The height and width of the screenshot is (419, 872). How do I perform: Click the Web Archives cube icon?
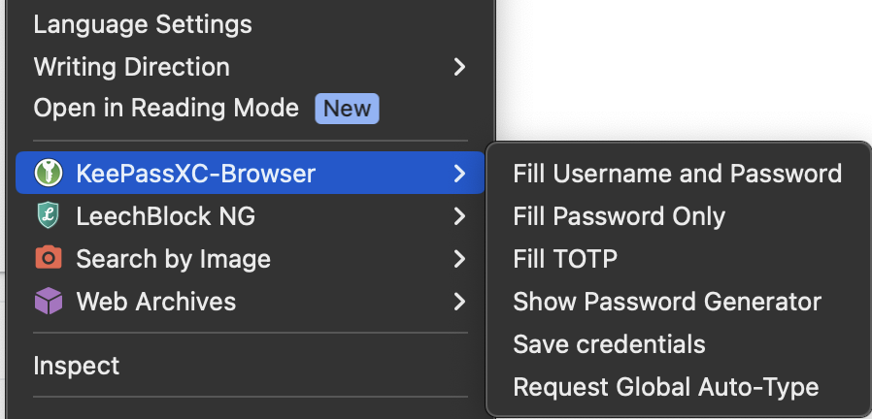click(48, 302)
